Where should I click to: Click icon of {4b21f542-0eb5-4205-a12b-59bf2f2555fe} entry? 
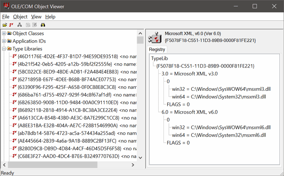click(x=15, y=64)
